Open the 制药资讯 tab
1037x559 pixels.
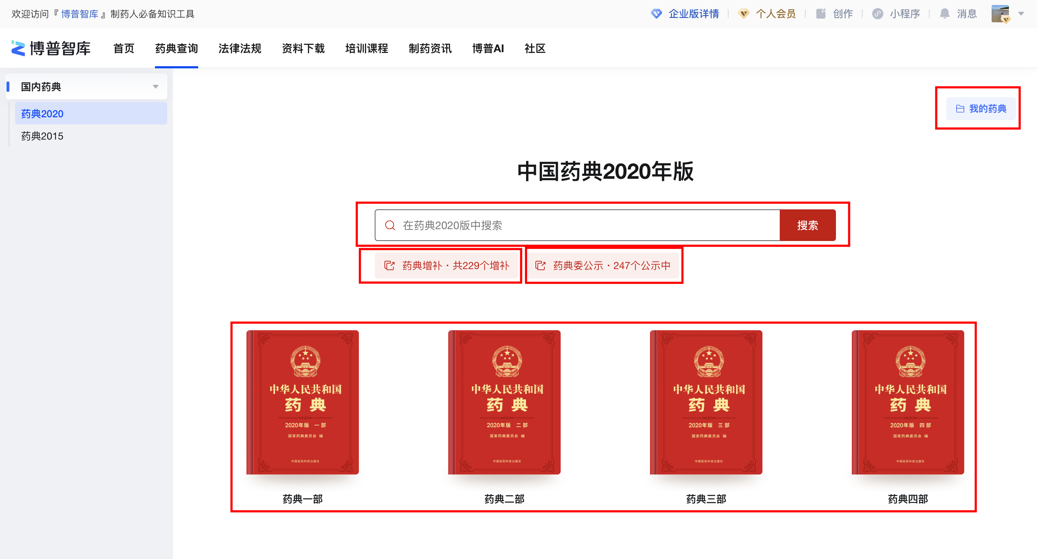pyautogui.click(x=430, y=49)
